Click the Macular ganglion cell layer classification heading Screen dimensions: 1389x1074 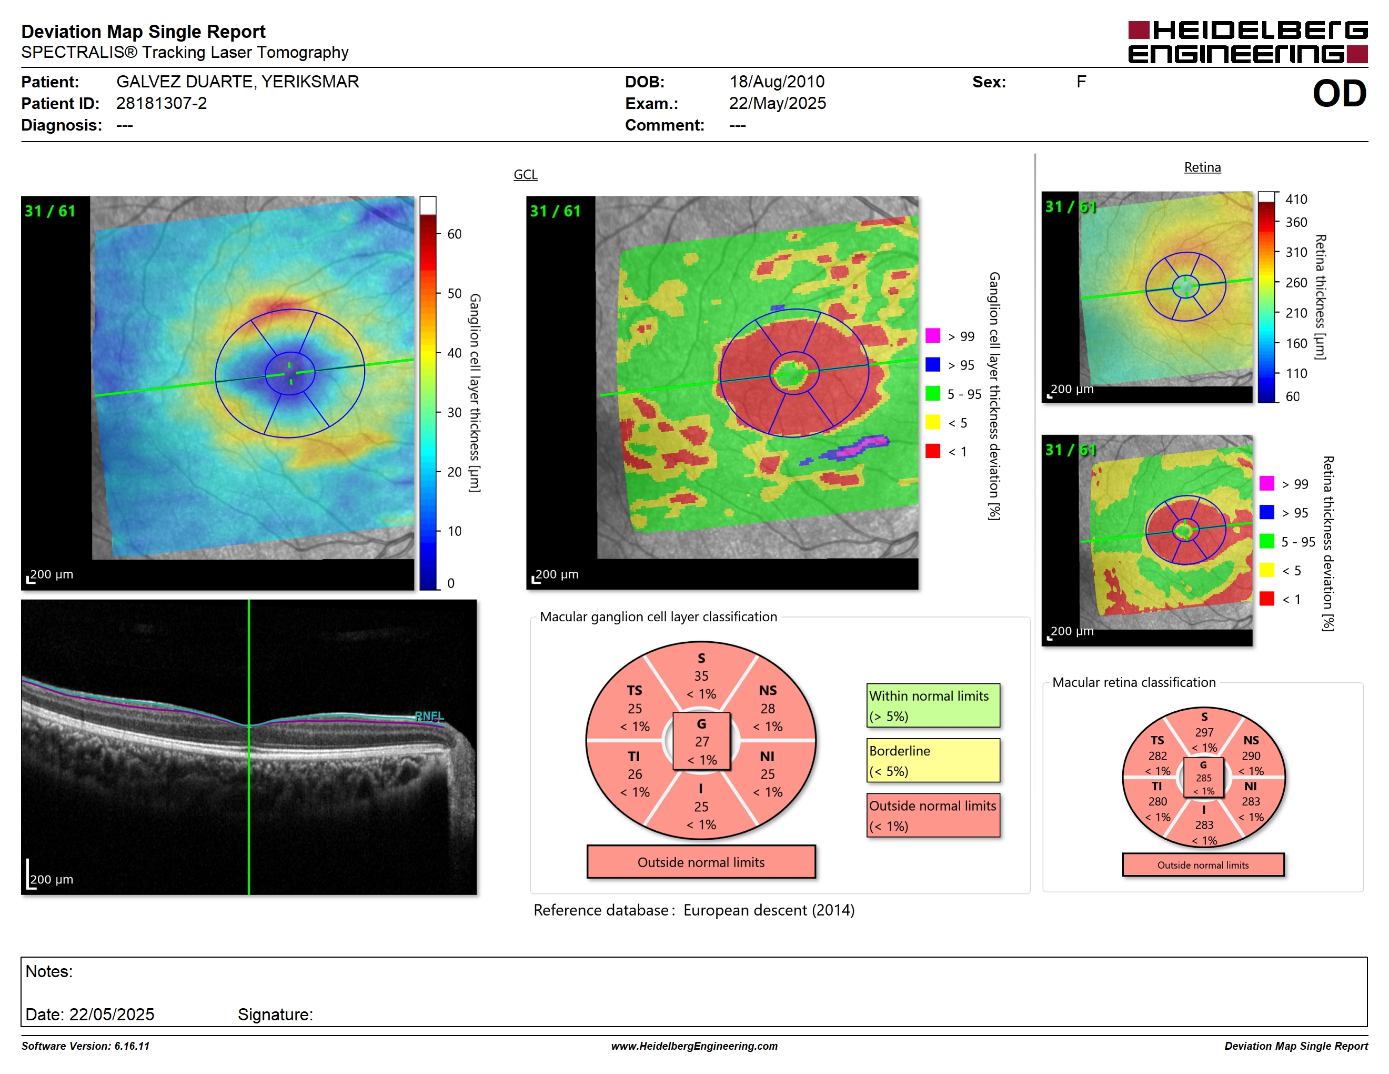[658, 616]
